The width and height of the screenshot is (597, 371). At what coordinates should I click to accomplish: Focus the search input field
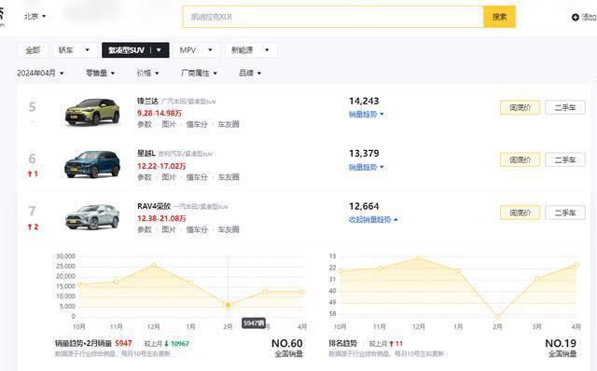tap(333, 17)
